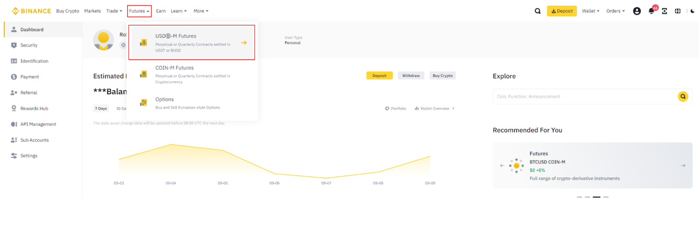This screenshot has width=699, height=227.
Task: Select Options menu entry
Action: 192,103
